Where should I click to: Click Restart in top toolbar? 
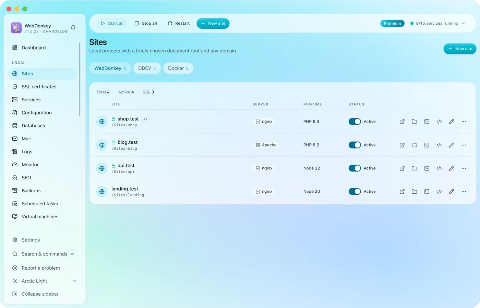tap(179, 23)
